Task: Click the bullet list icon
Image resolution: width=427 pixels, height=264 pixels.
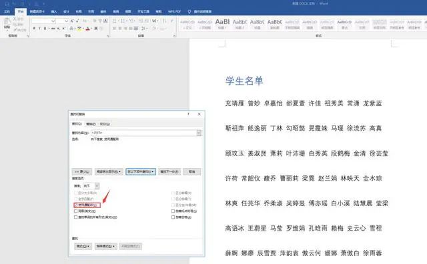Action: 115,21
